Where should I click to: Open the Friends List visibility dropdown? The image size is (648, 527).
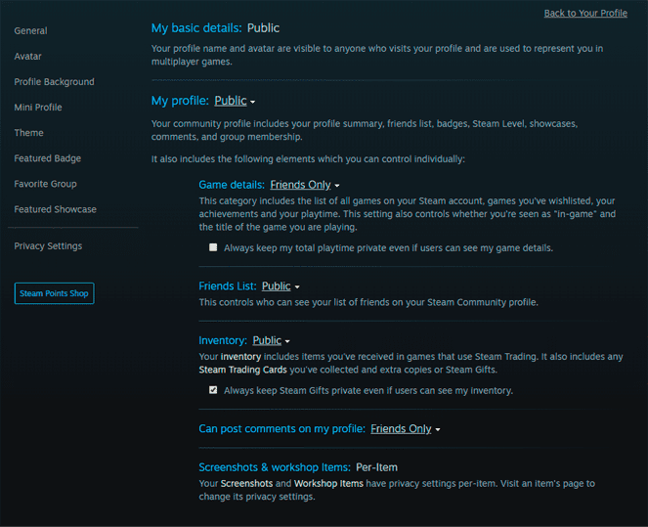tap(281, 286)
